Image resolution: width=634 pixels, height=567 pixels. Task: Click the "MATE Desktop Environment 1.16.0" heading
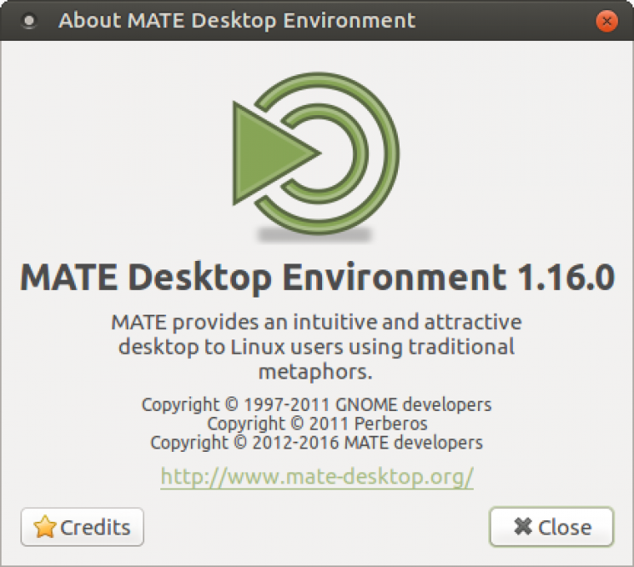click(x=317, y=277)
